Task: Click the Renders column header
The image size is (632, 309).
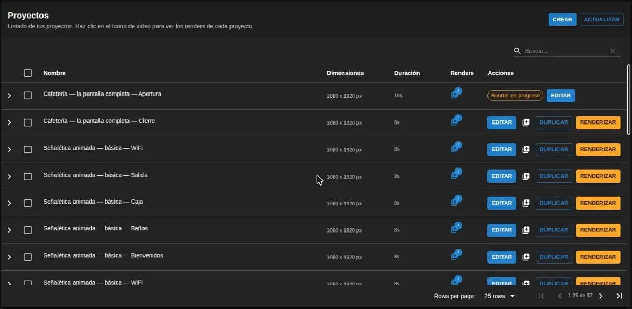Action: click(462, 73)
